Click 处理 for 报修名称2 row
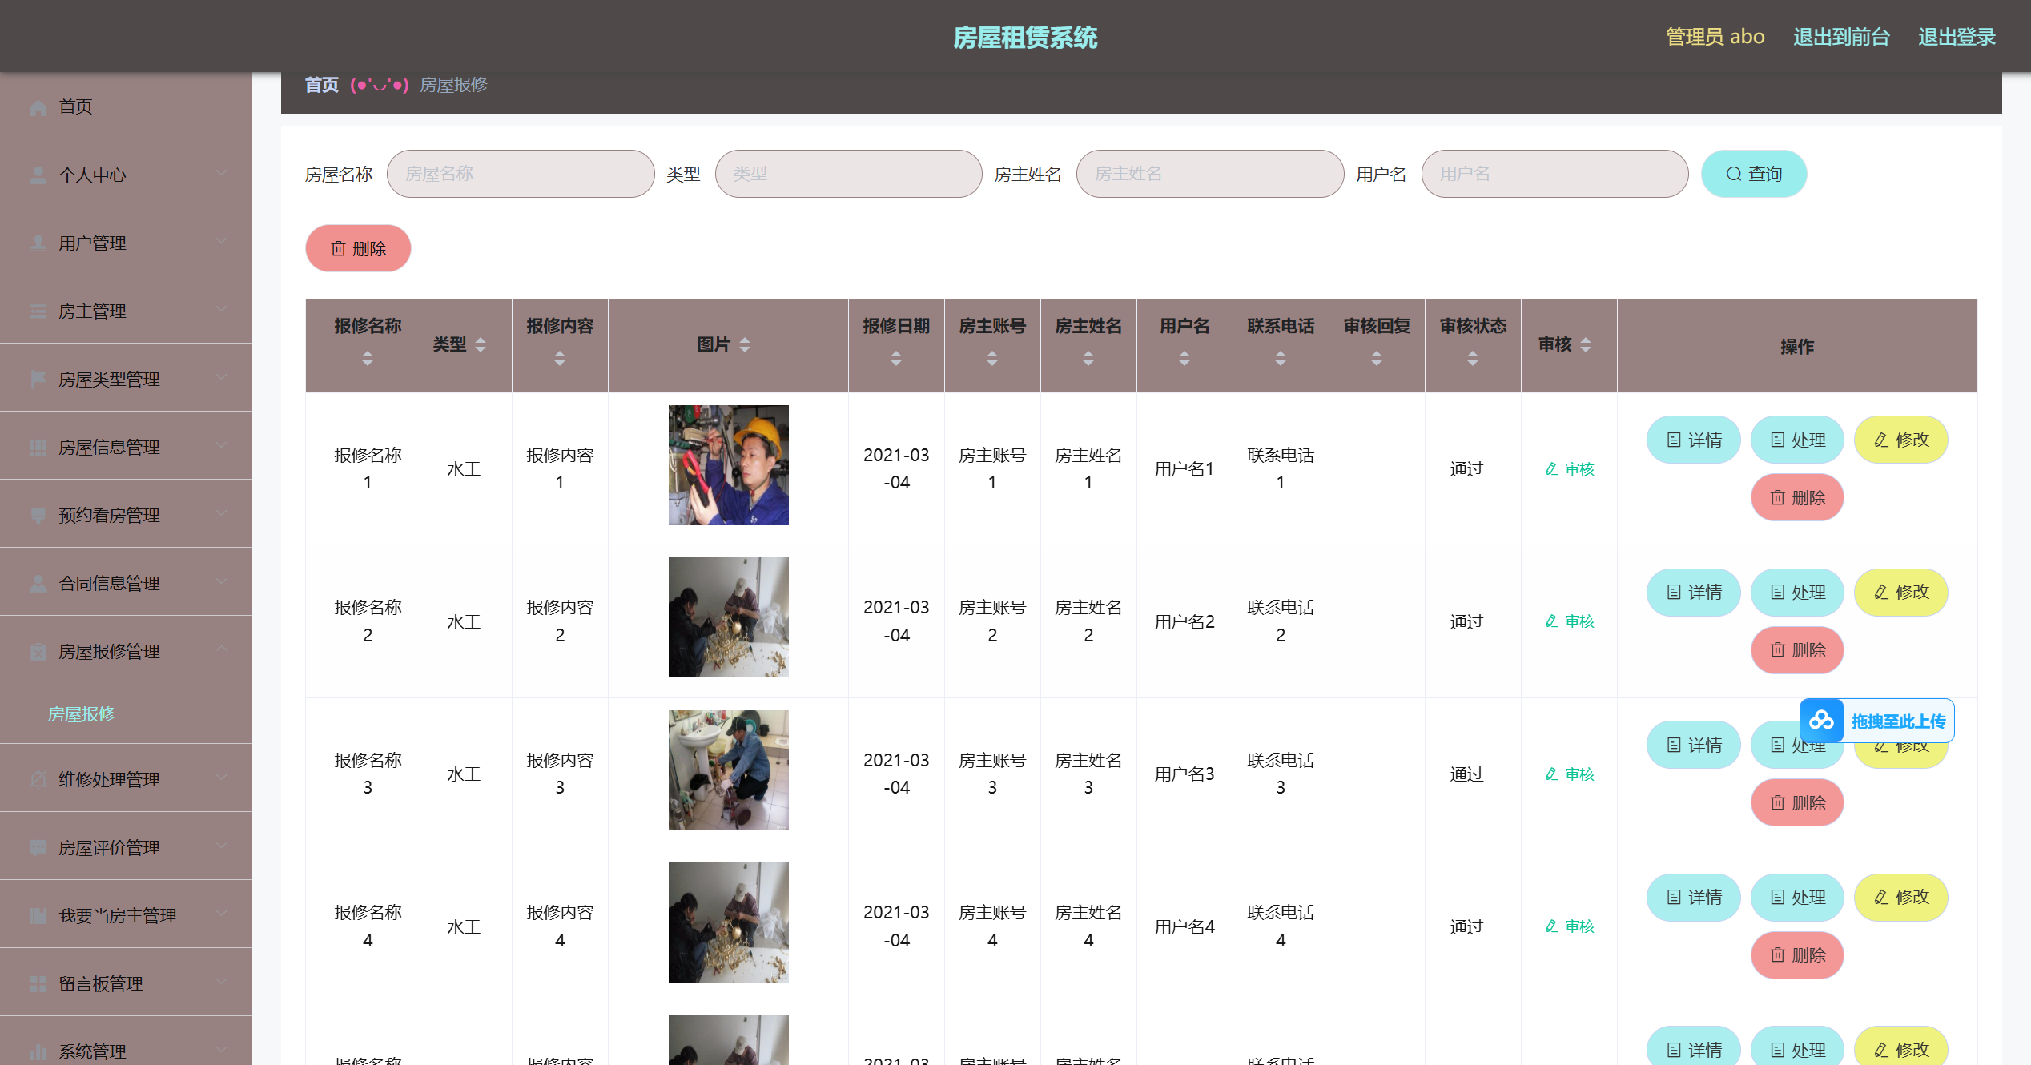 tap(1797, 593)
